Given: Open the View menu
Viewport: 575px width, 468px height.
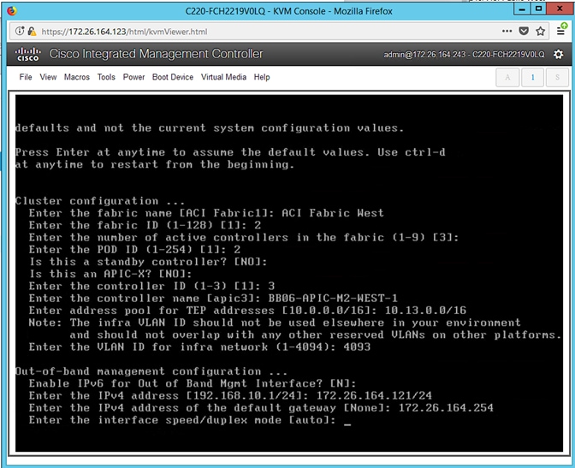Looking at the screenshot, I should (48, 77).
